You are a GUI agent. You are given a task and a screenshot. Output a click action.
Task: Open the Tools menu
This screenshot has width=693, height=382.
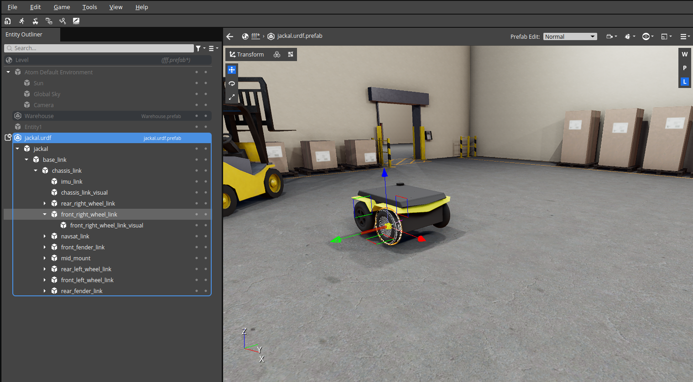pos(89,7)
